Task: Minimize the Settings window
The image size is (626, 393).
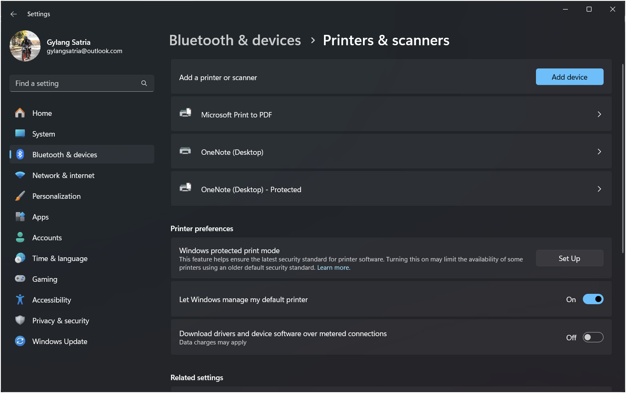Action: pos(565,9)
